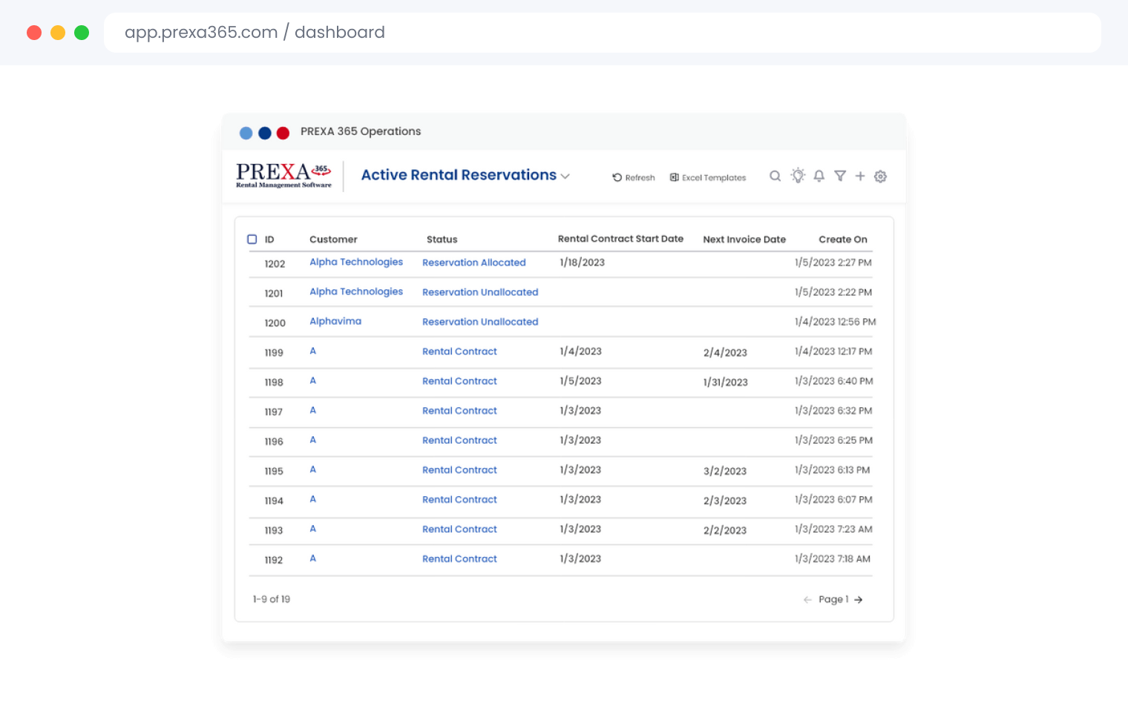1128x712 pixels.
Task: Click created timestamp 1/4/2023 12:56 PM
Action: [836, 322]
